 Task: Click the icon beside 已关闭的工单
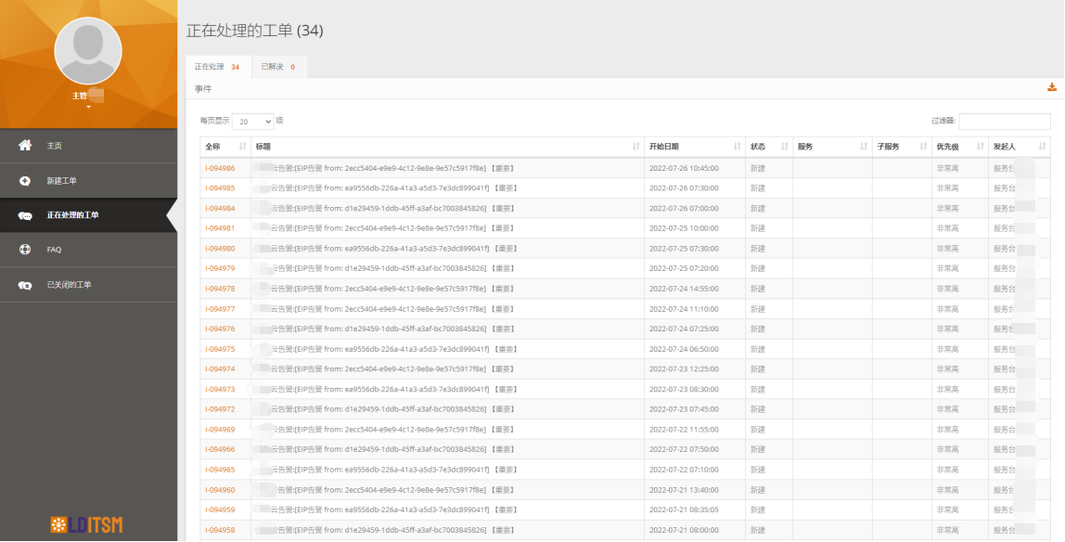[x=25, y=285]
